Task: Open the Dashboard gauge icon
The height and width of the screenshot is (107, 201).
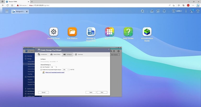Action: pyautogui.click(x=198, y=11)
